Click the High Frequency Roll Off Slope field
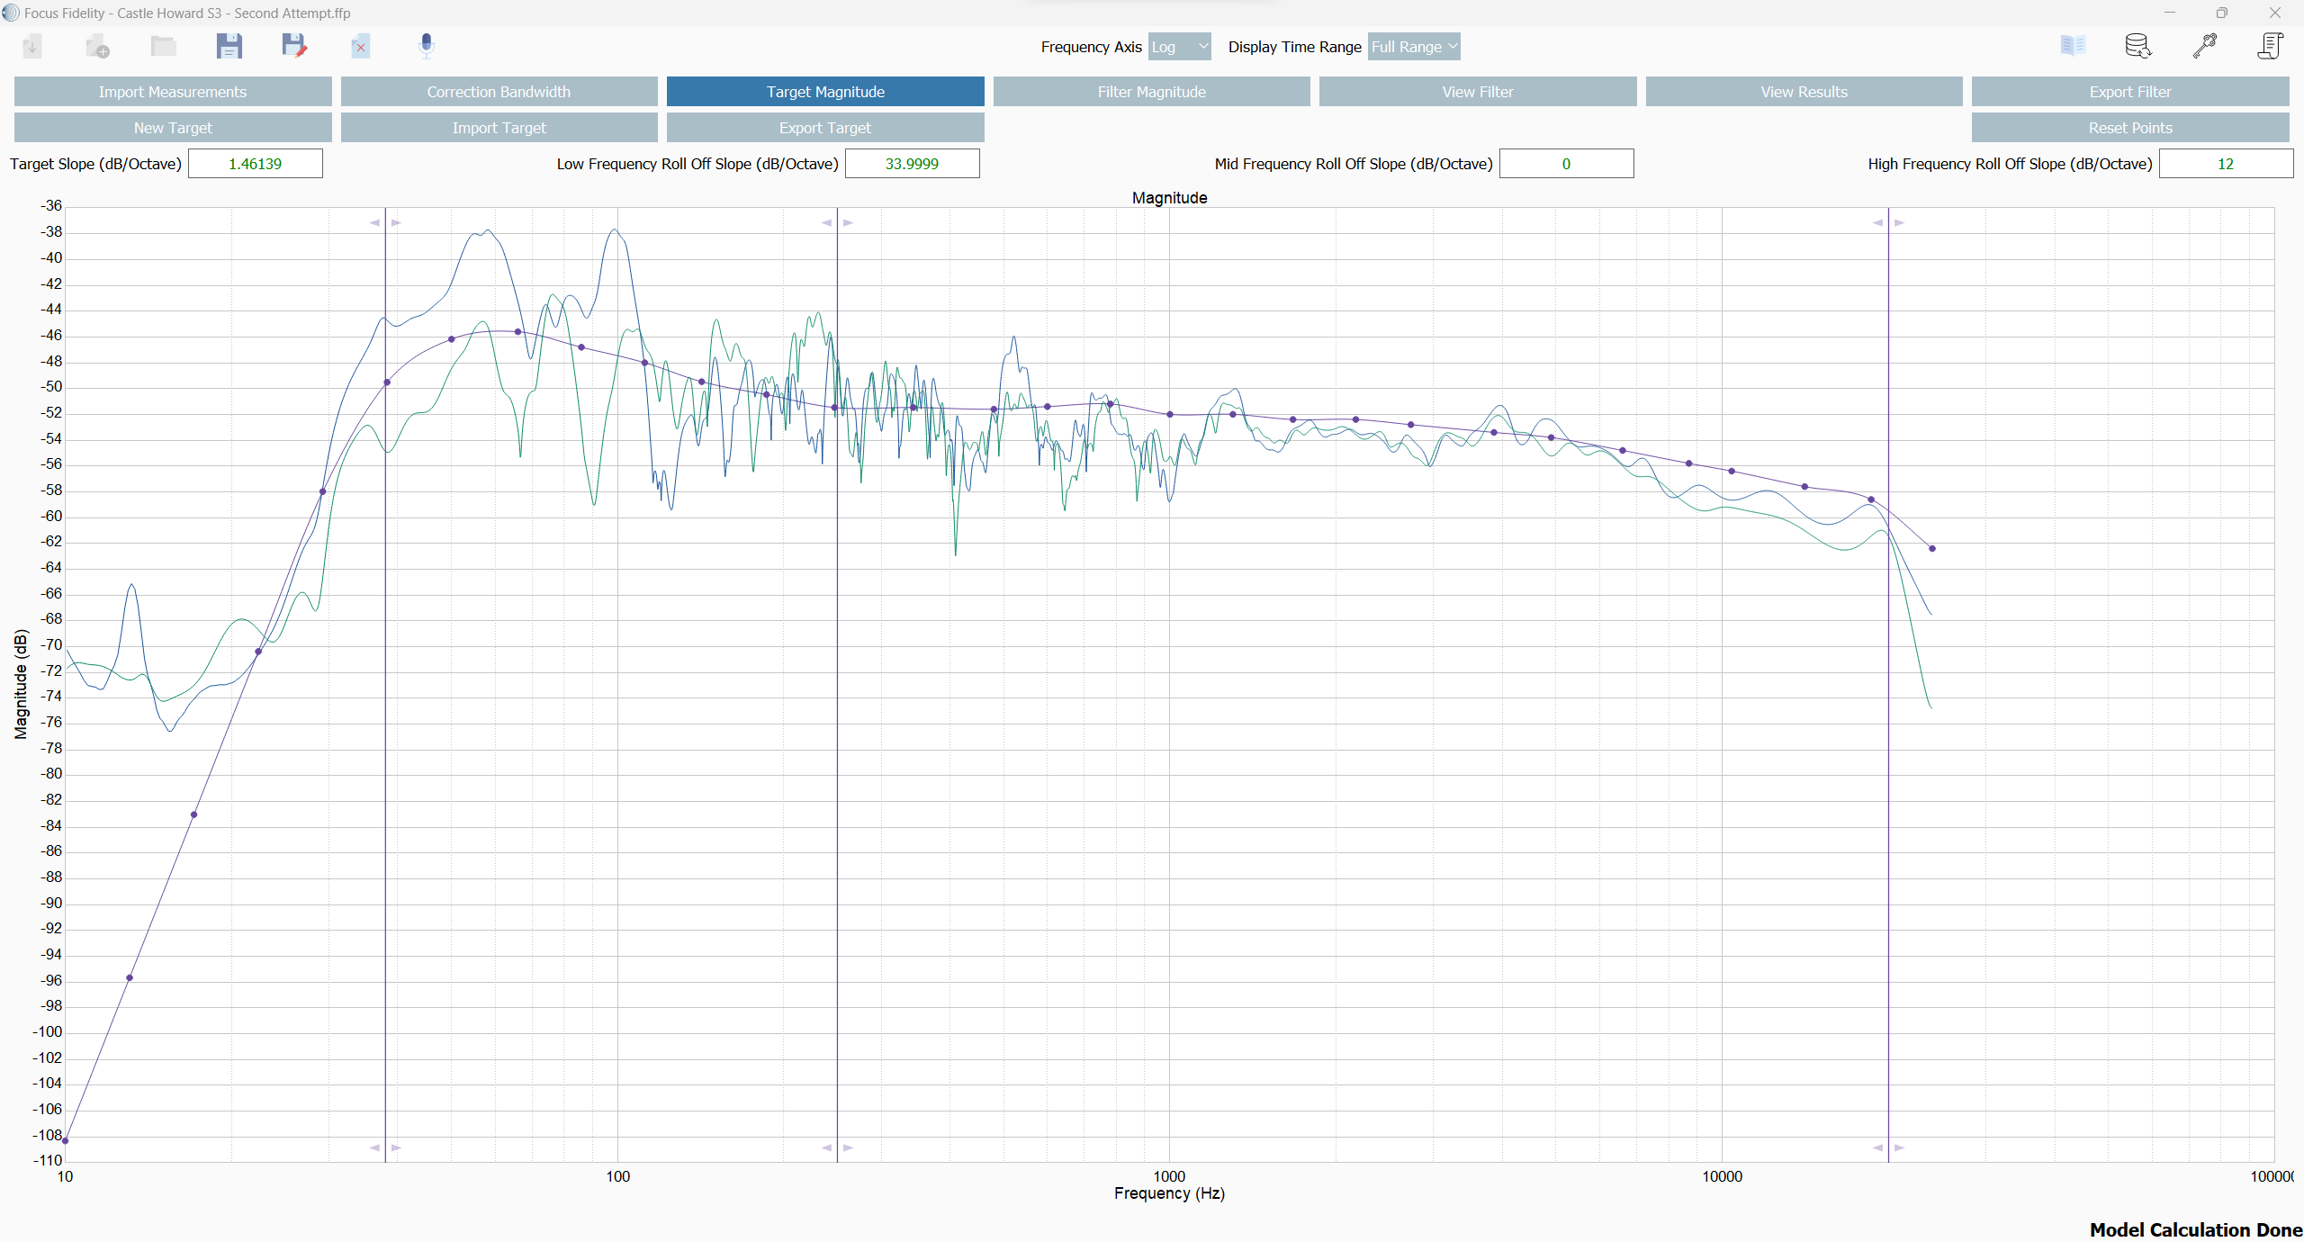Screen dimensions: 2304x1242 pos(2225,164)
